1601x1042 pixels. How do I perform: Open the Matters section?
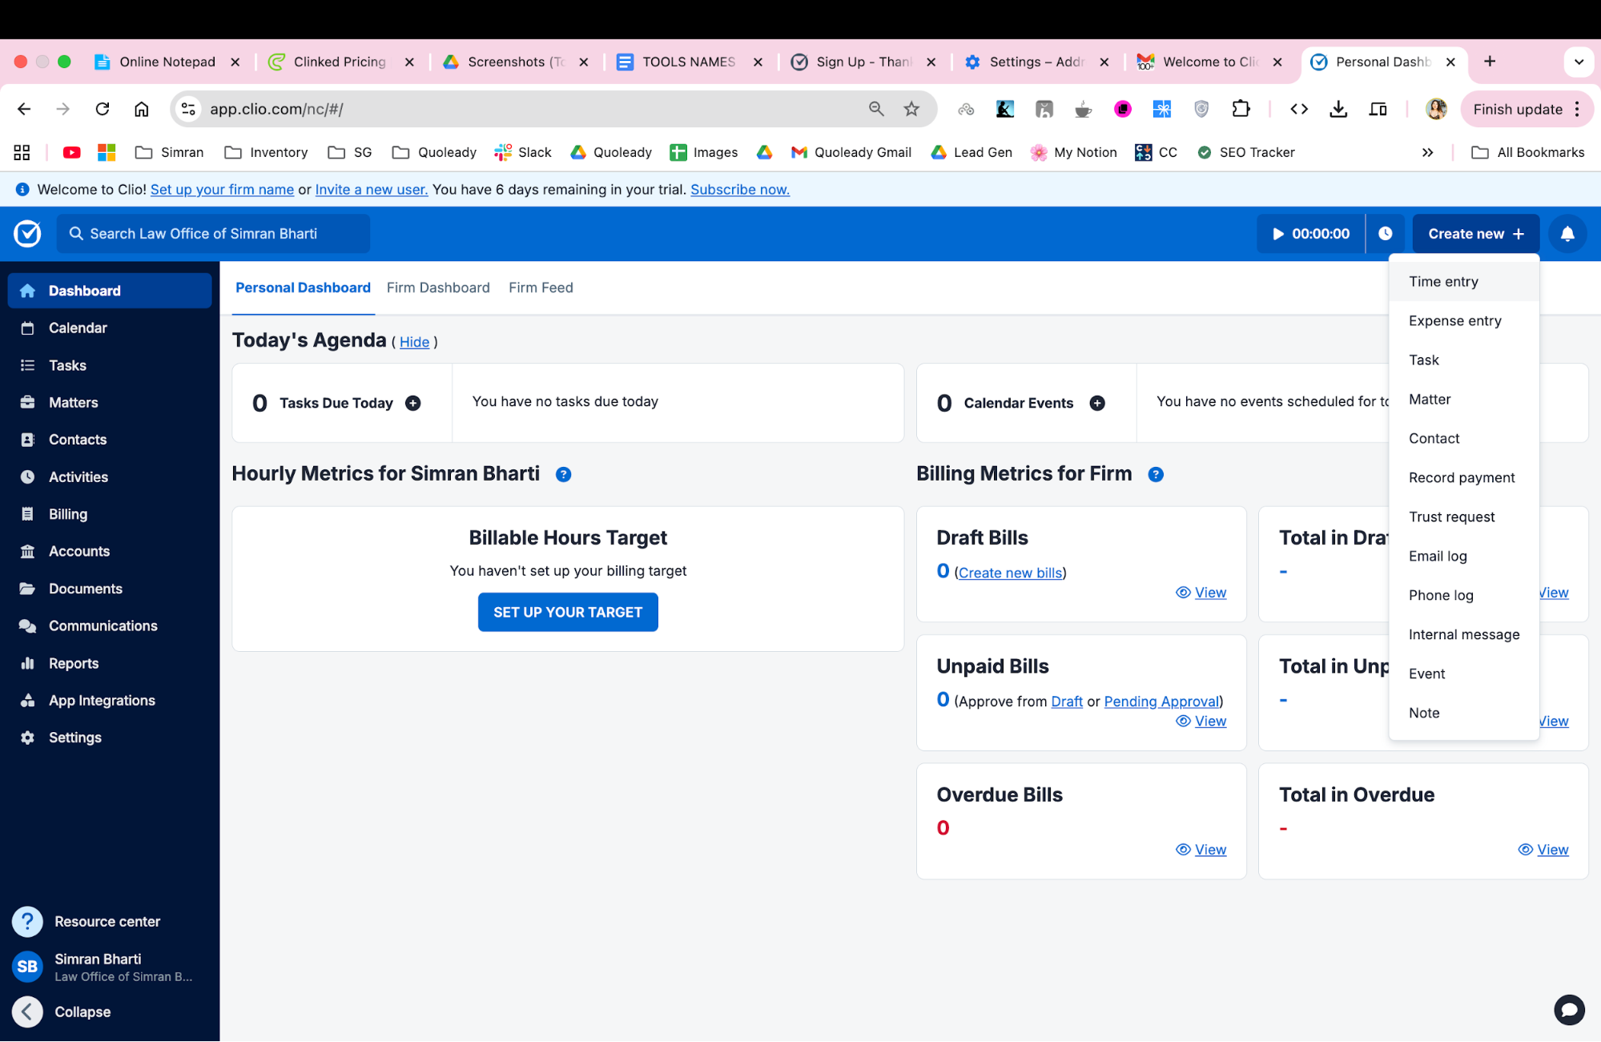click(74, 402)
